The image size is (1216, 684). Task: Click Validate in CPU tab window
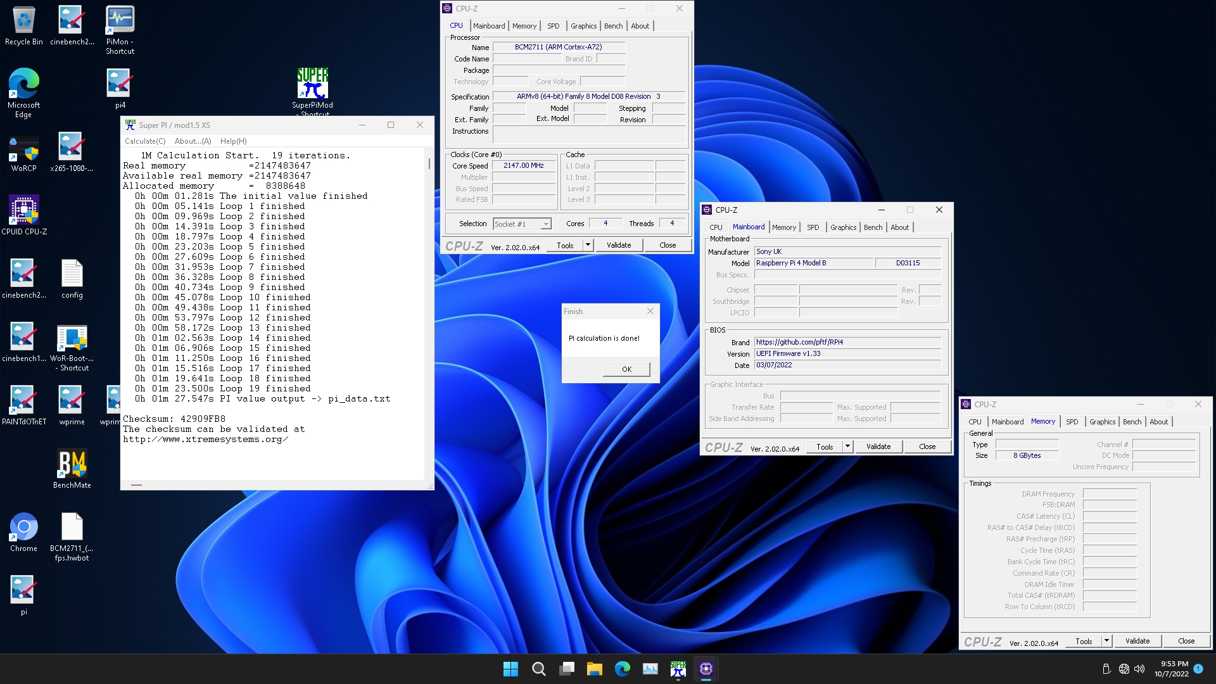click(619, 245)
